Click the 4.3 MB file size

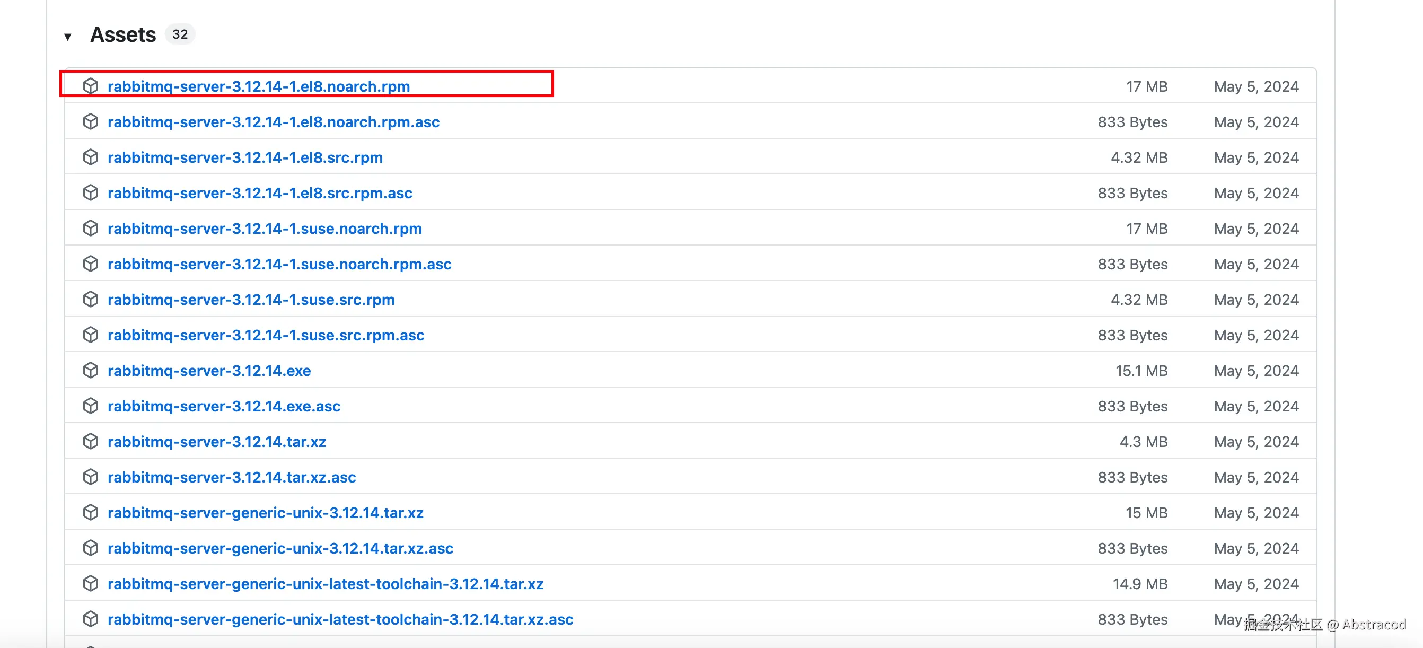pos(1144,442)
